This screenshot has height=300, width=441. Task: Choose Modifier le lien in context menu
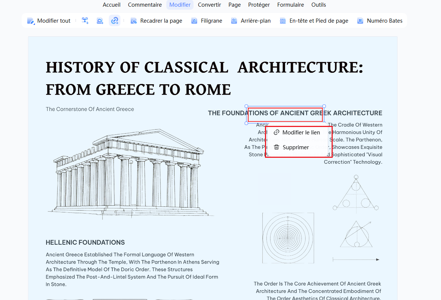coord(297,133)
